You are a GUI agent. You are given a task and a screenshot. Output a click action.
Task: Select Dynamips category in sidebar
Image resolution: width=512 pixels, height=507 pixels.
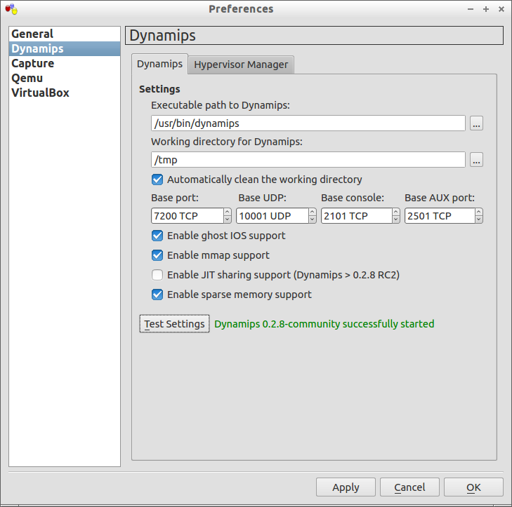coord(65,48)
